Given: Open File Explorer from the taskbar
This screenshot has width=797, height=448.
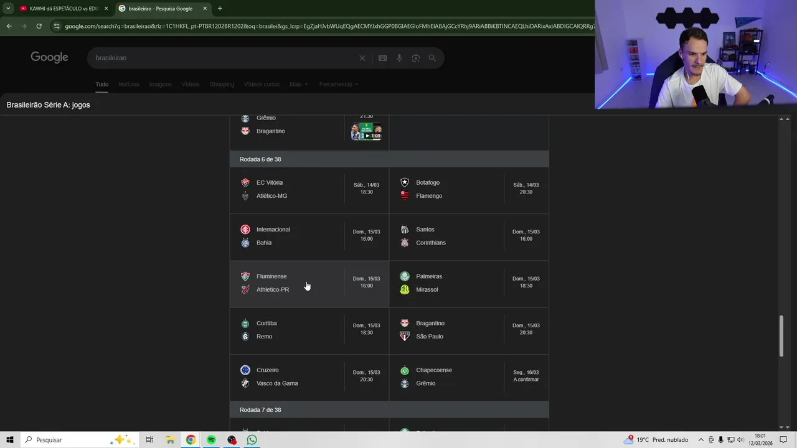Looking at the screenshot, I should coord(170,440).
